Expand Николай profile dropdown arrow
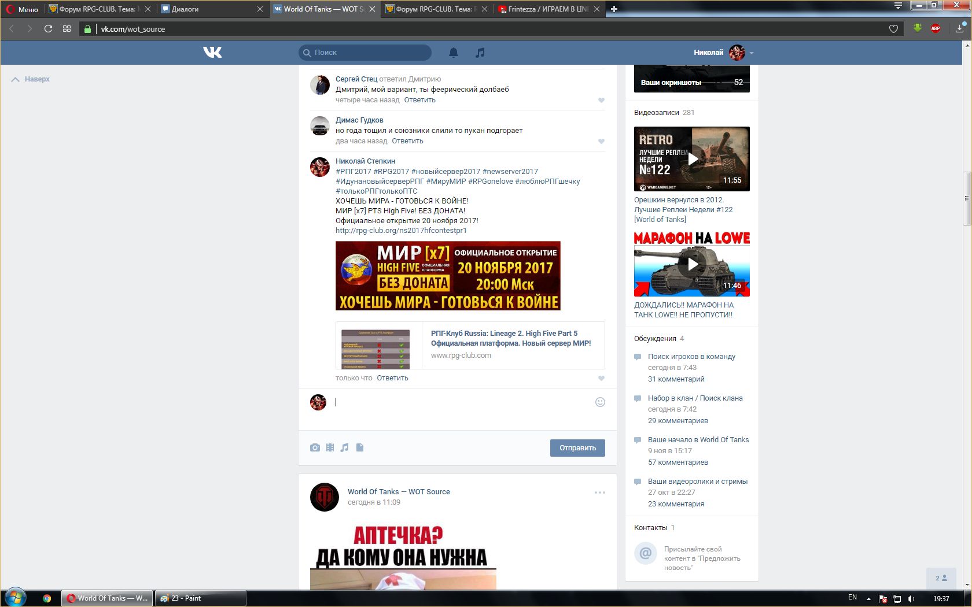The width and height of the screenshot is (972, 607). pos(752,53)
